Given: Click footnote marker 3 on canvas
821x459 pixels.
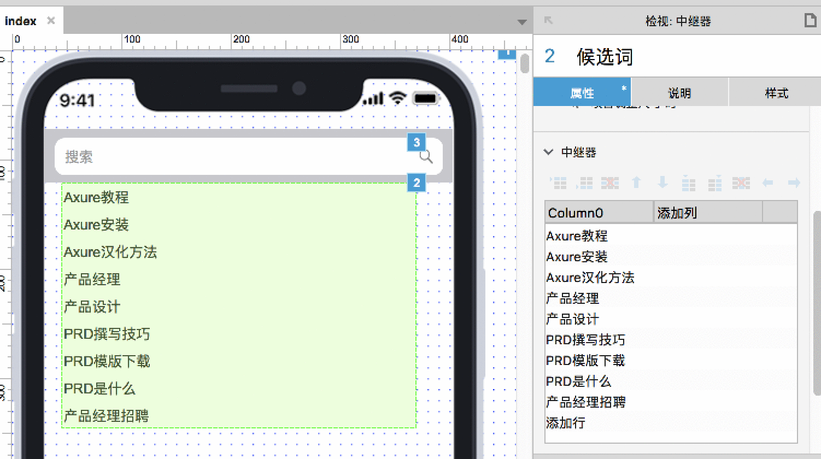Looking at the screenshot, I should pos(417,143).
